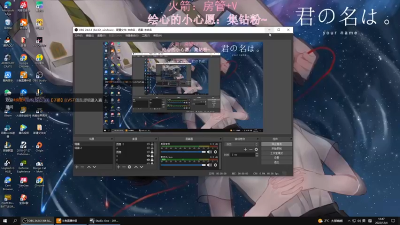Increase transition duration with the up stepper
400x225 pixels.
257,154
